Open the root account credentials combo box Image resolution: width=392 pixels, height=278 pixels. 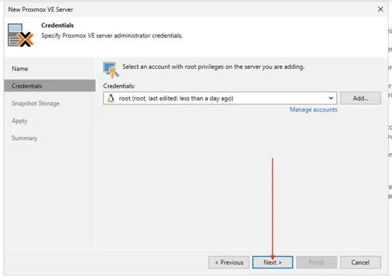click(x=220, y=98)
